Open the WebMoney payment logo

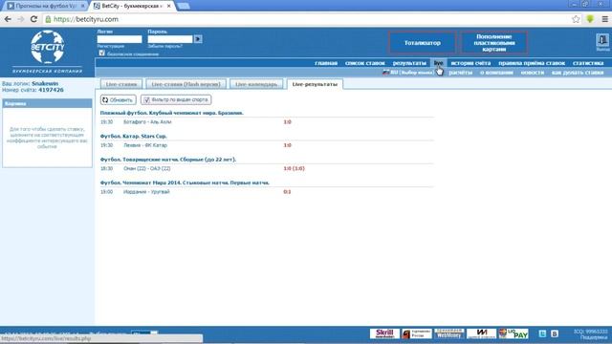click(448, 333)
